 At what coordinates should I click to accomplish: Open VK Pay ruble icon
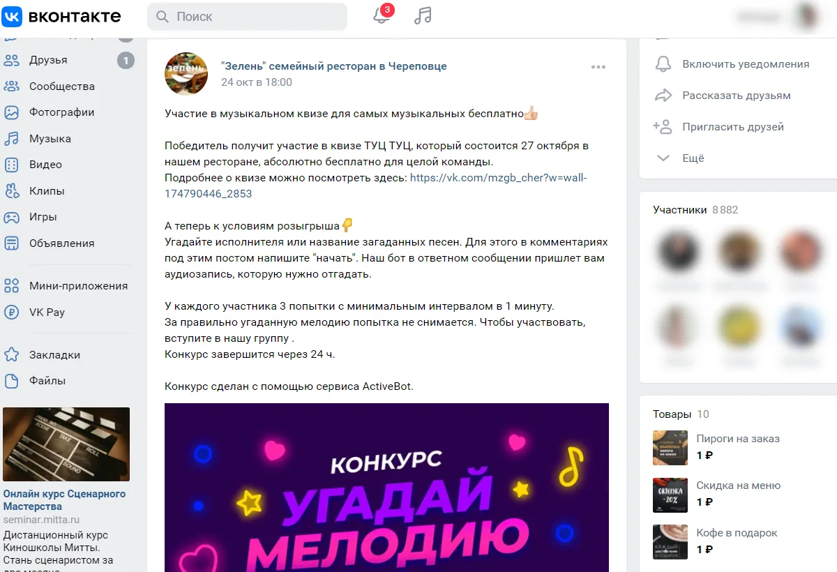12,313
